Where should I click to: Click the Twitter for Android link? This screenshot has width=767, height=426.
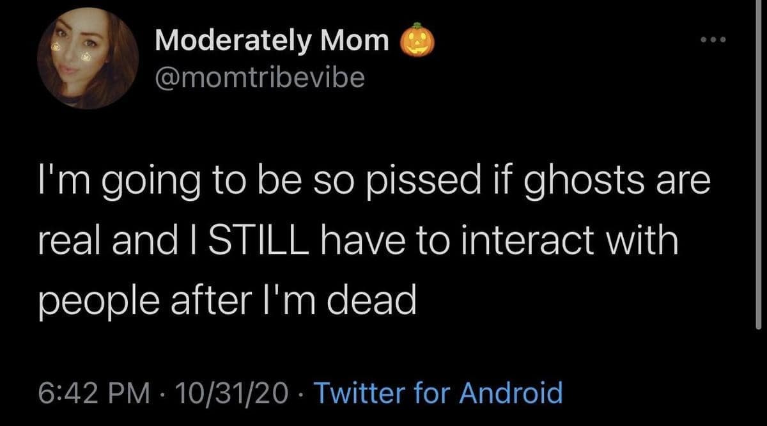click(439, 391)
